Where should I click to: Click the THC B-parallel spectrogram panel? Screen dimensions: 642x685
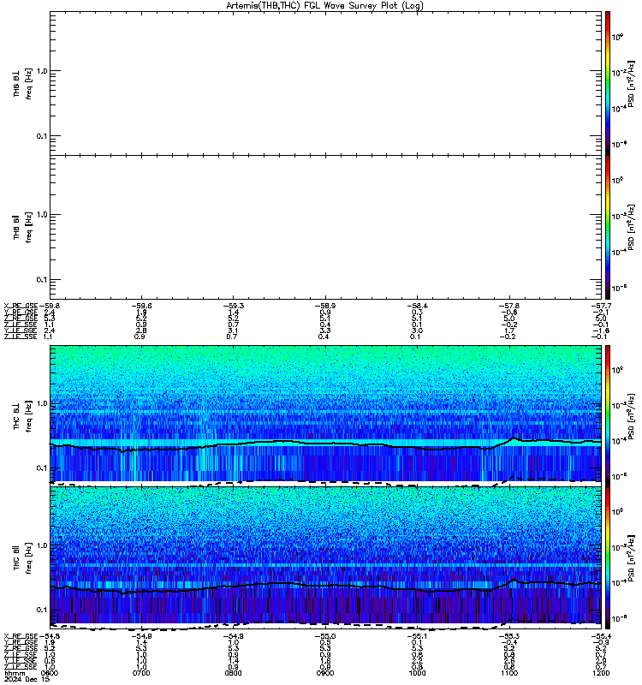tap(325, 557)
